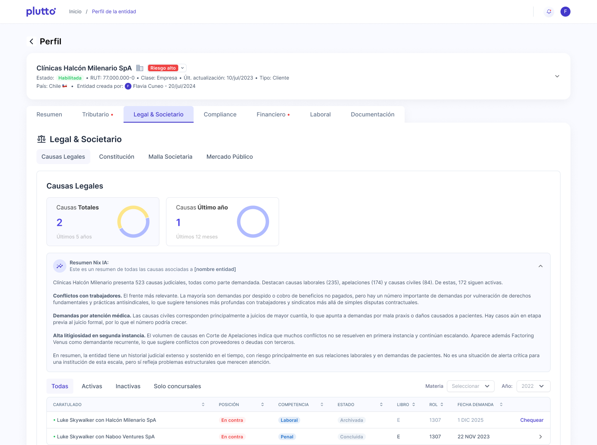597x445 pixels.
Task: Click the Causas Totales card
Action: pos(103,222)
